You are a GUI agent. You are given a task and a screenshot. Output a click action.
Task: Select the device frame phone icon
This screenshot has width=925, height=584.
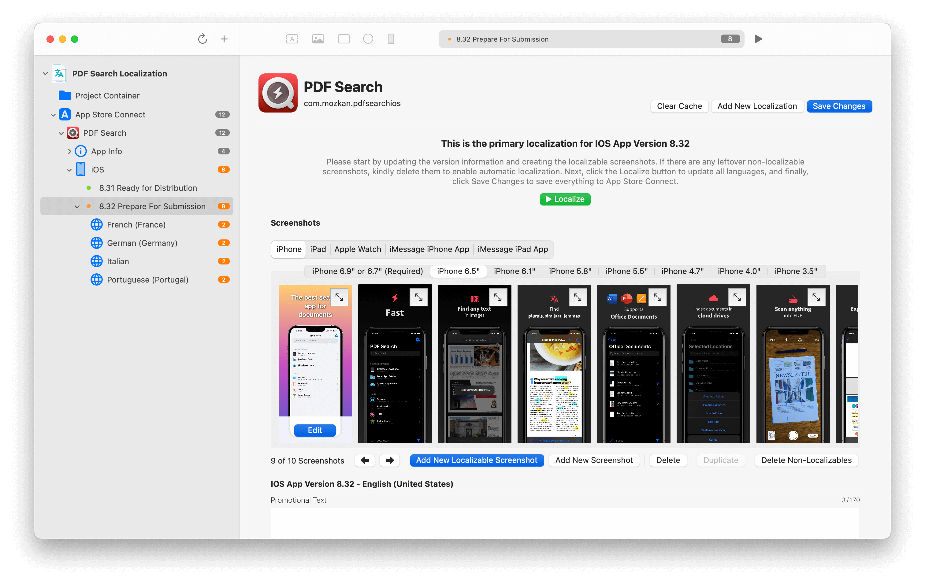391,39
